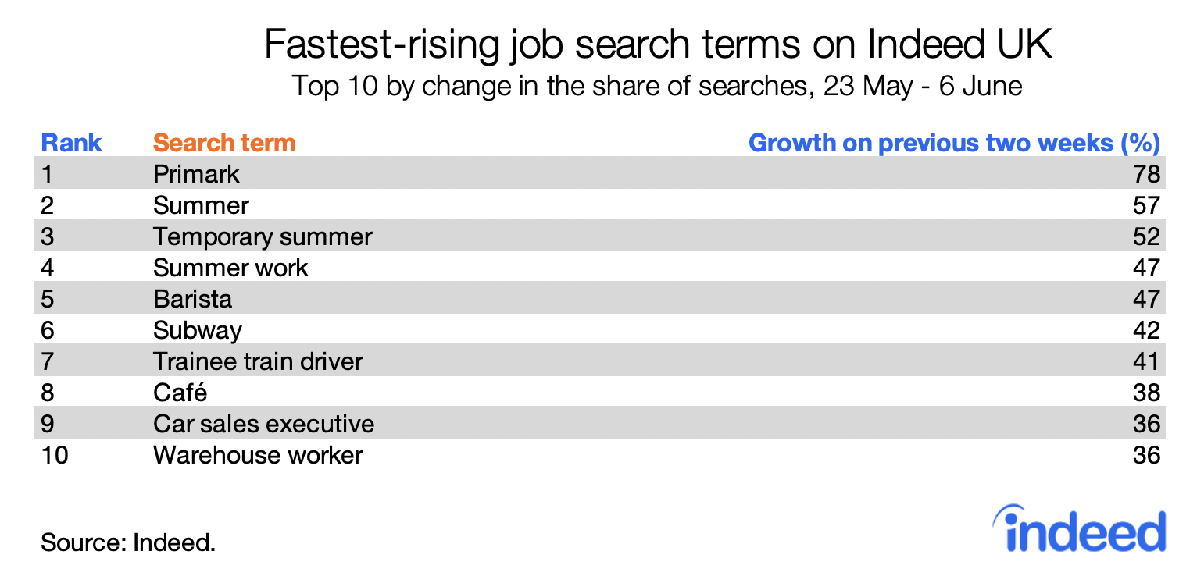The image size is (1197, 576).
Task: Click the chart title Fastest-rising job search terms
Action: pyautogui.click(x=658, y=45)
